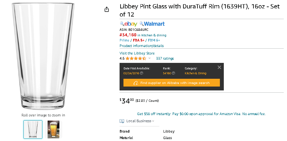Screen dimensions: 287x141
Task: Click the FBA 5+ offers link
Action: pos(138,40)
